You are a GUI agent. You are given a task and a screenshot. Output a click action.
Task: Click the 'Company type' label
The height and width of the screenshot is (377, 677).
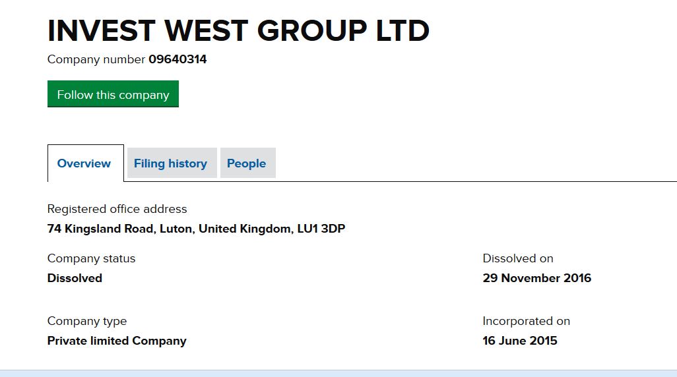tap(87, 321)
